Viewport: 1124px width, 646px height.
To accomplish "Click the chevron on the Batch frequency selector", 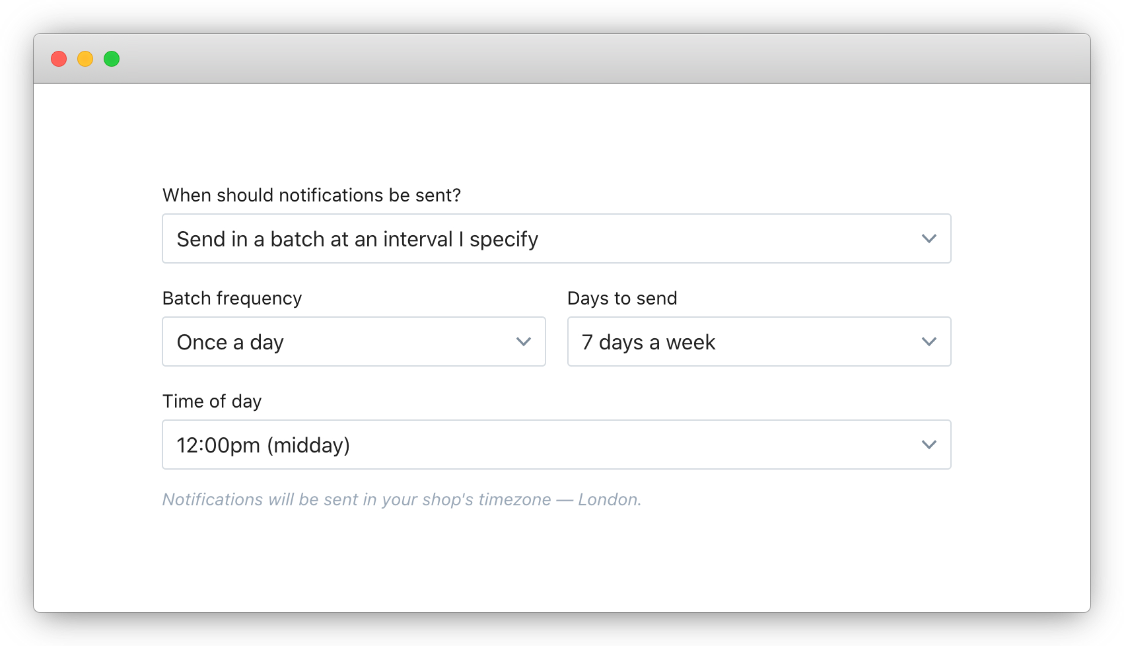I will 524,341.
